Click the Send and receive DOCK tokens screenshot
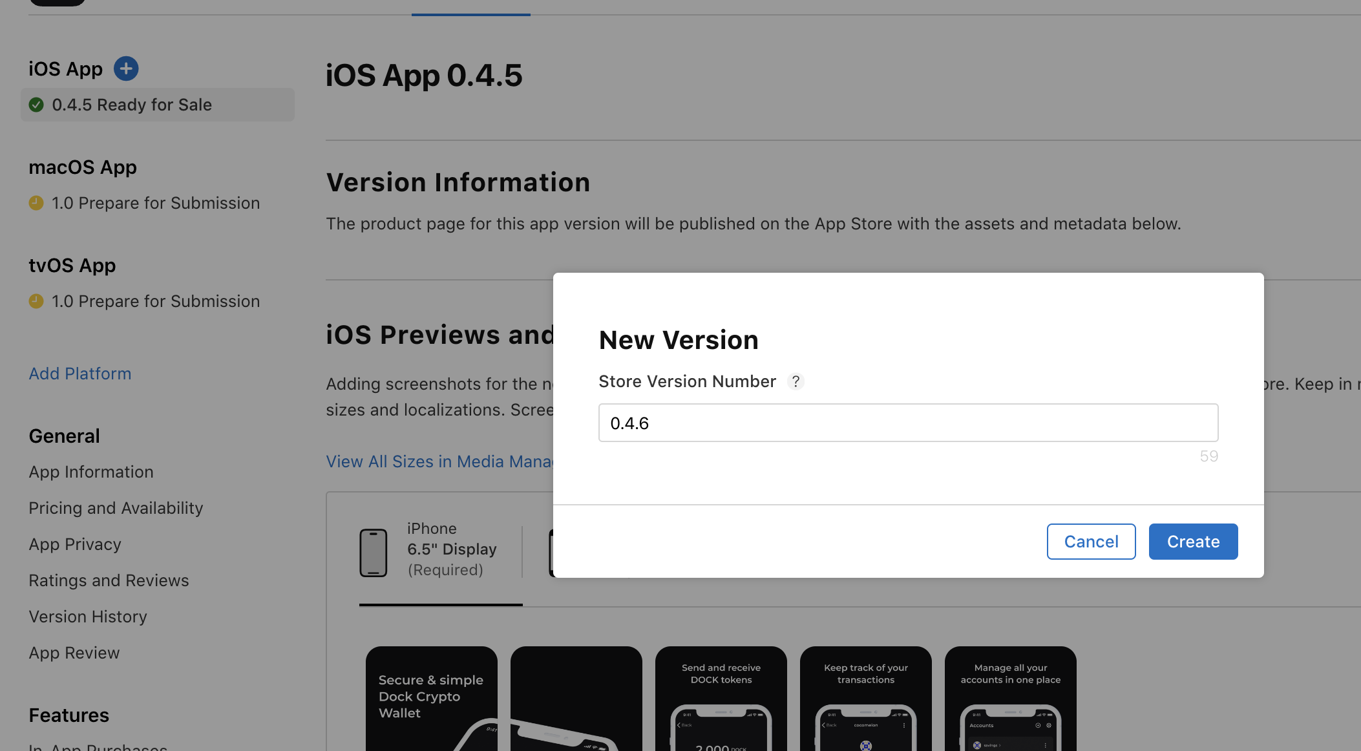This screenshot has height=751, width=1361. [721, 699]
